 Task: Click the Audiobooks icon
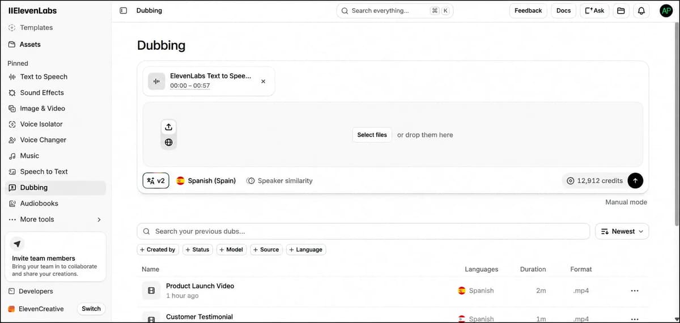click(x=12, y=203)
